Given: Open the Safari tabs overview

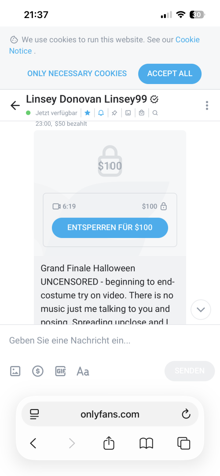Looking at the screenshot, I should coord(183,443).
